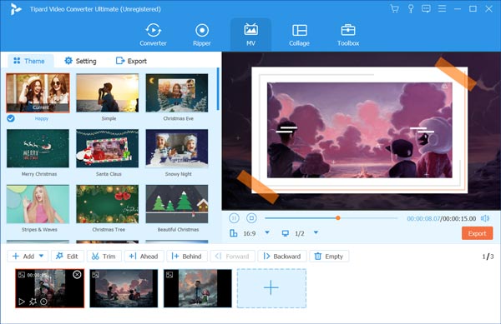
Task: Click the preview screen monitor icon
Action: tap(286, 233)
